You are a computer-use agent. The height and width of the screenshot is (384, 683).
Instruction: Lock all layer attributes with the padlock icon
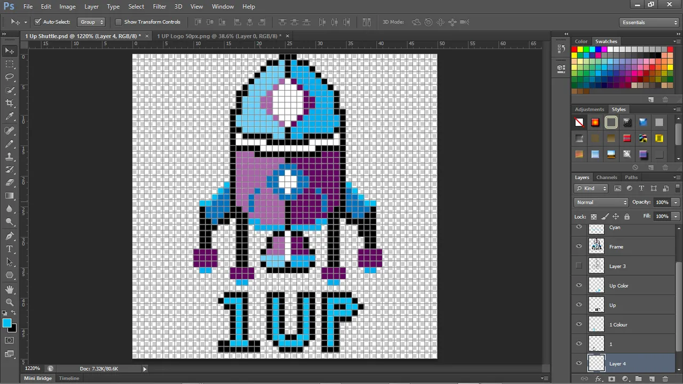click(x=627, y=217)
